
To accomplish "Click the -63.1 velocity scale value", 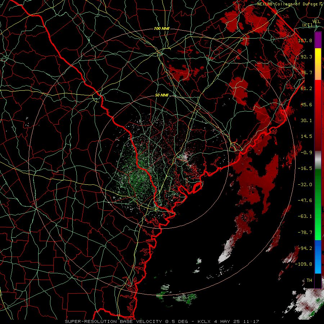I will click(x=305, y=216).
